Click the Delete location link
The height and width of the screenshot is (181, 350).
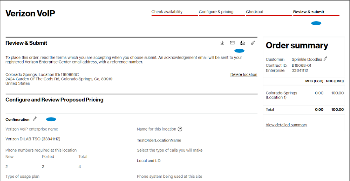(x=244, y=74)
